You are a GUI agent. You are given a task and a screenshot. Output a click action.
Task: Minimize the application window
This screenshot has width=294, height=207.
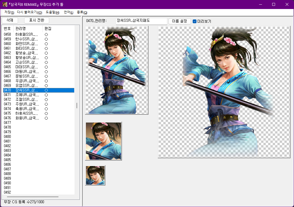pos(261,4)
